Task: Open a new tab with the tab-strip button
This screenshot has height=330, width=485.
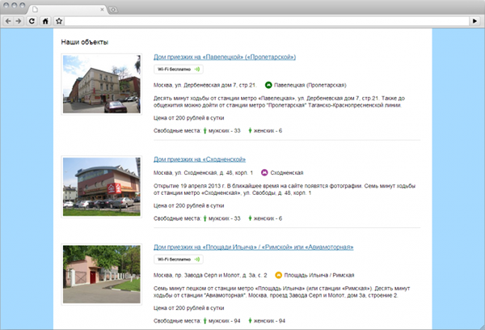Action: (113, 10)
